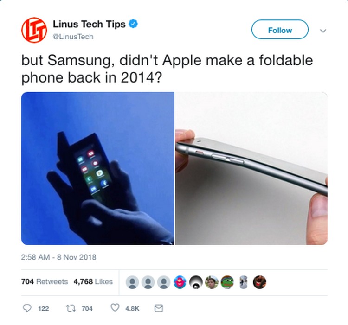348x325 pixels.
Task: Expand the tweet options chevron menu
Action: (323, 31)
